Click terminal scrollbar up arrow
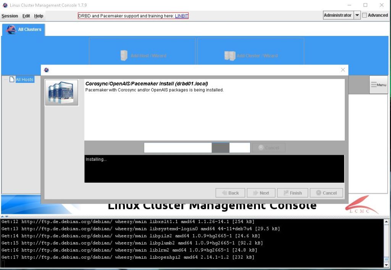 click(386, 221)
